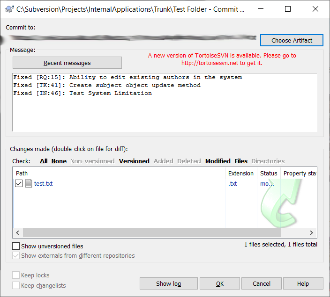Open Help for commit dialog
330x297 pixels.
303,283
